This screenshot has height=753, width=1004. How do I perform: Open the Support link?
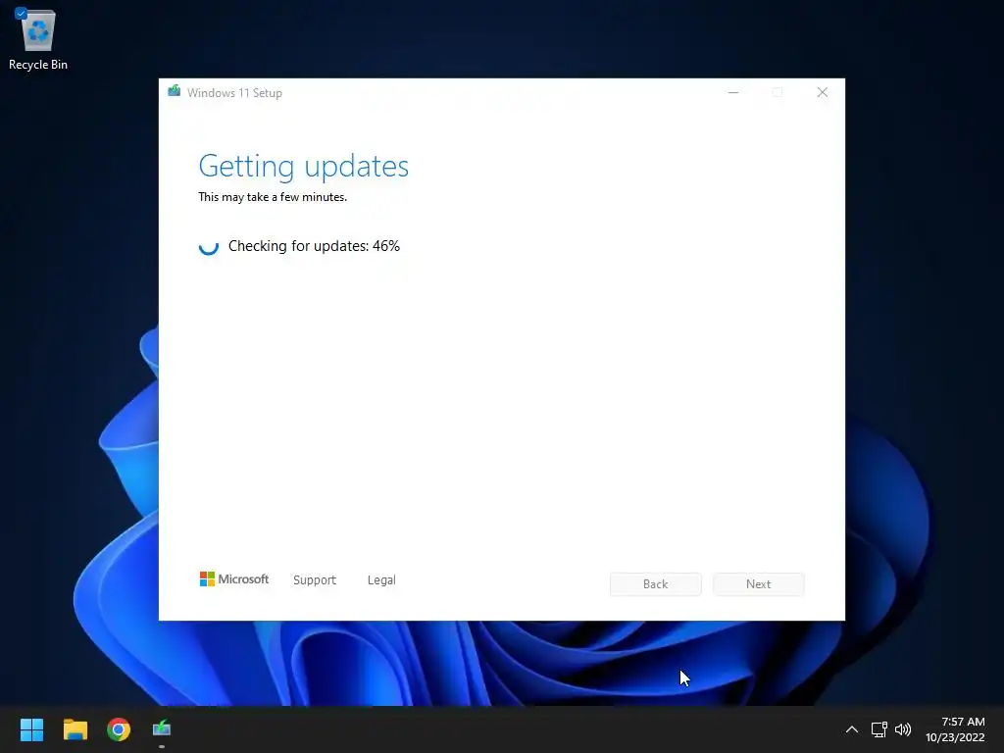tap(315, 580)
